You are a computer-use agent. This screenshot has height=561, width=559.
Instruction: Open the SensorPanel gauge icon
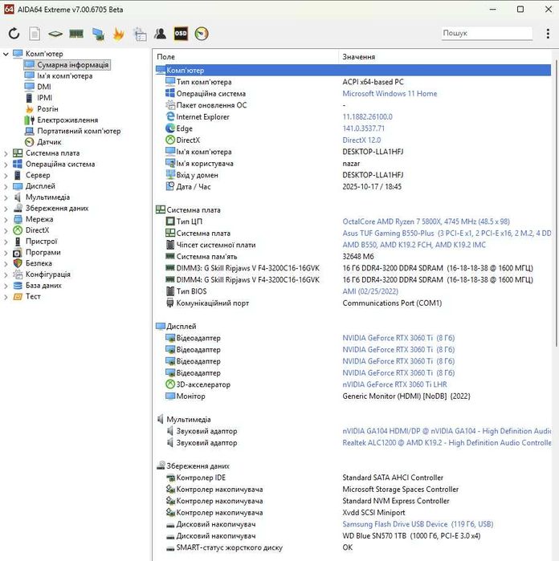click(x=202, y=34)
